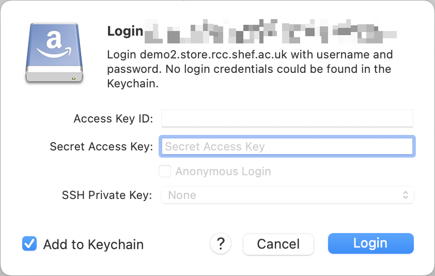The width and height of the screenshot is (435, 276).
Task: Click the bold Login heading
Action: pos(125,31)
